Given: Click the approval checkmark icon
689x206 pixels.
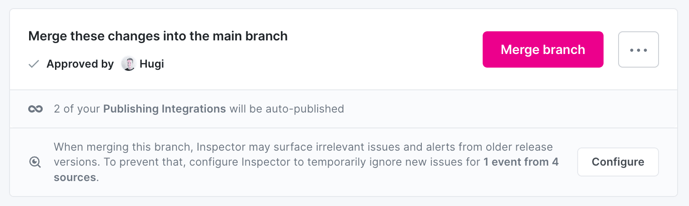Looking at the screenshot, I should pyautogui.click(x=34, y=64).
